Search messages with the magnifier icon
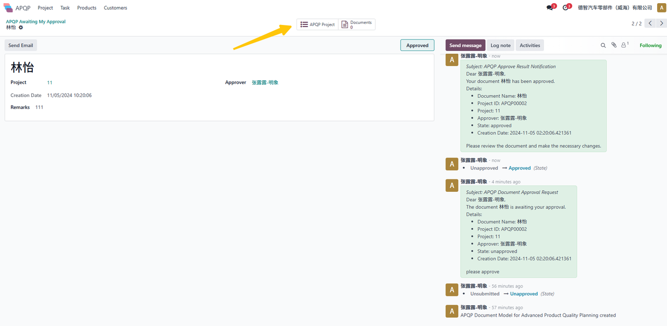 603,46
